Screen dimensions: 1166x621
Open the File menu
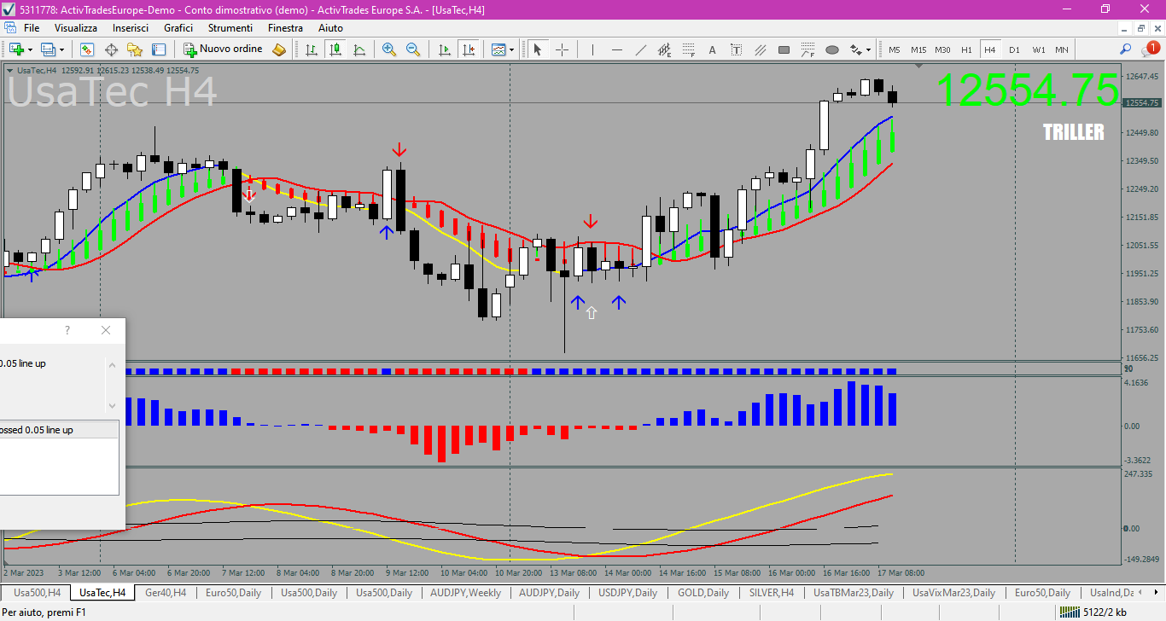(32, 28)
